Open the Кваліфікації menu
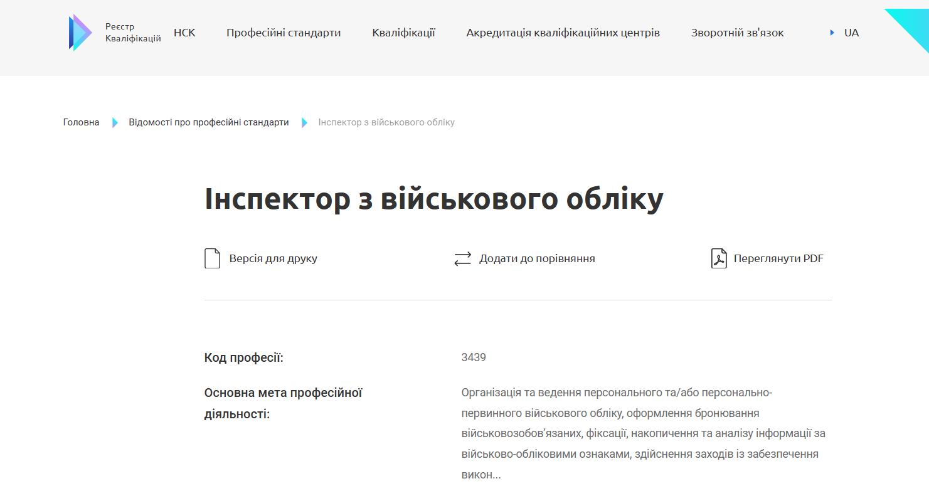 tap(403, 33)
